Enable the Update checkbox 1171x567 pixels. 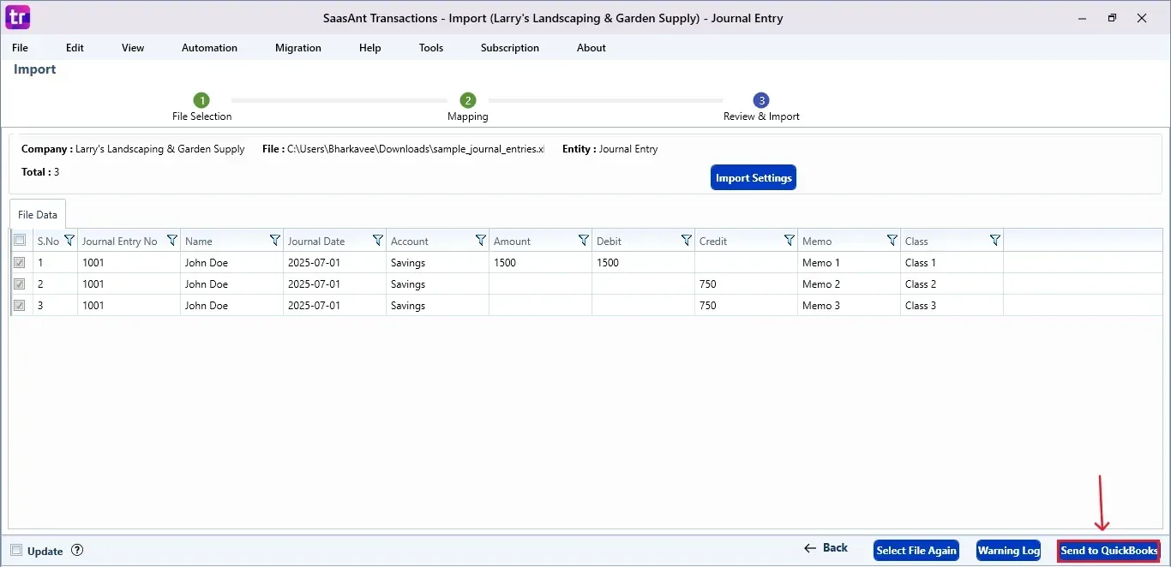(16, 551)
